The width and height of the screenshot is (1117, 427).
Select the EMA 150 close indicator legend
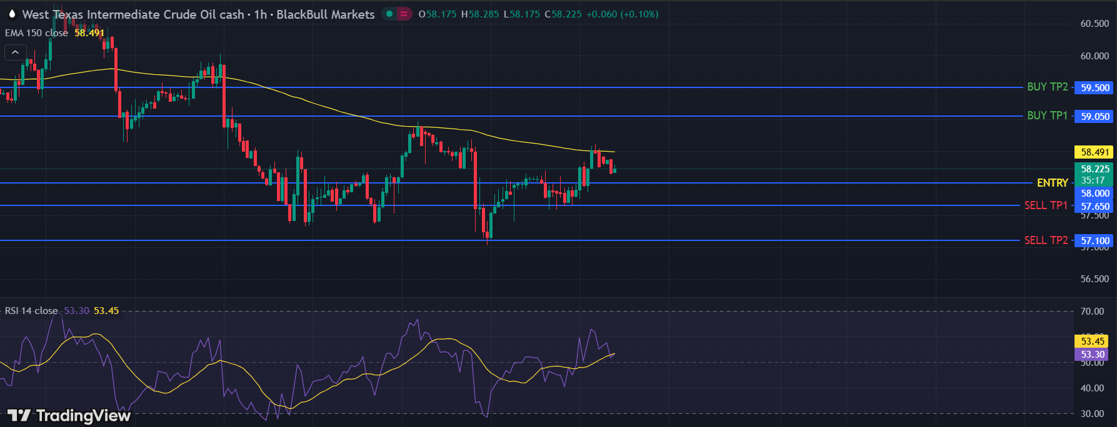click(x=36, y=33)
